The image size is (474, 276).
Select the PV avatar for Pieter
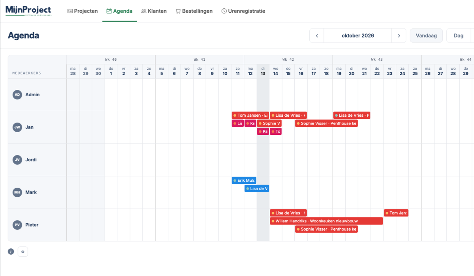(17, 225)
